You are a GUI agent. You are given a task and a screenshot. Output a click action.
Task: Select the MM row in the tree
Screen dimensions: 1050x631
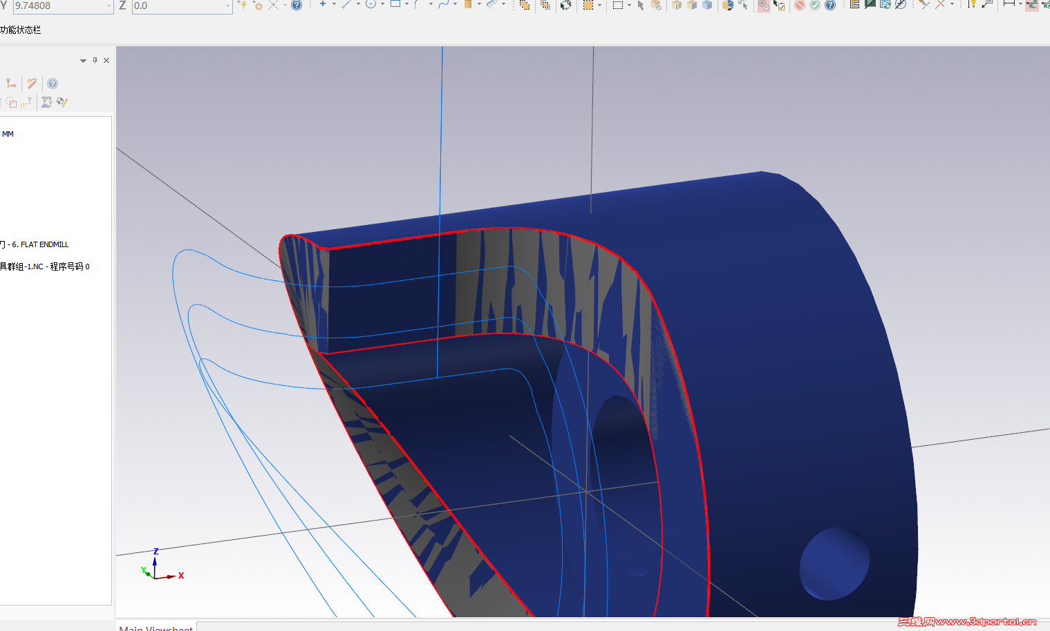pos(8,134)
